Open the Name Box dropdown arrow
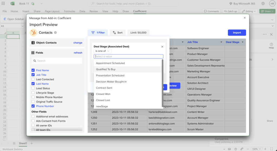This screenshot has height=151, width=277. coord(22,26)
